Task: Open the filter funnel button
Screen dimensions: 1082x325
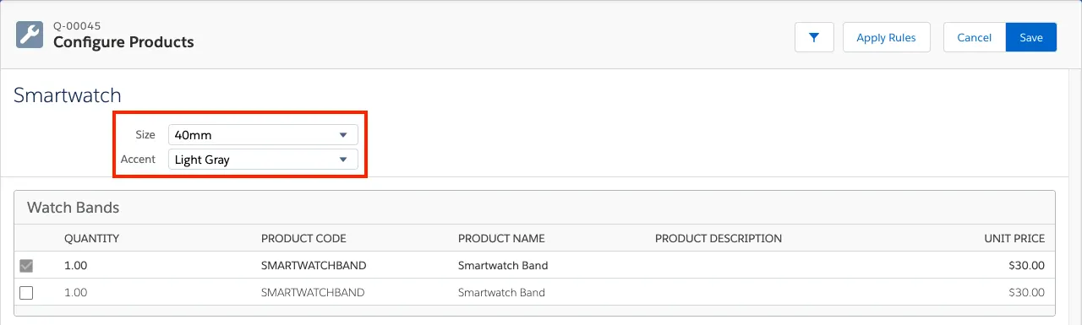Action: [x=814, y=37]
